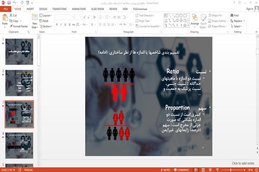This screenshot has width=259, height=172.
Task: Switch to the SLIDE SHOW tab
Action: [98, 9]
